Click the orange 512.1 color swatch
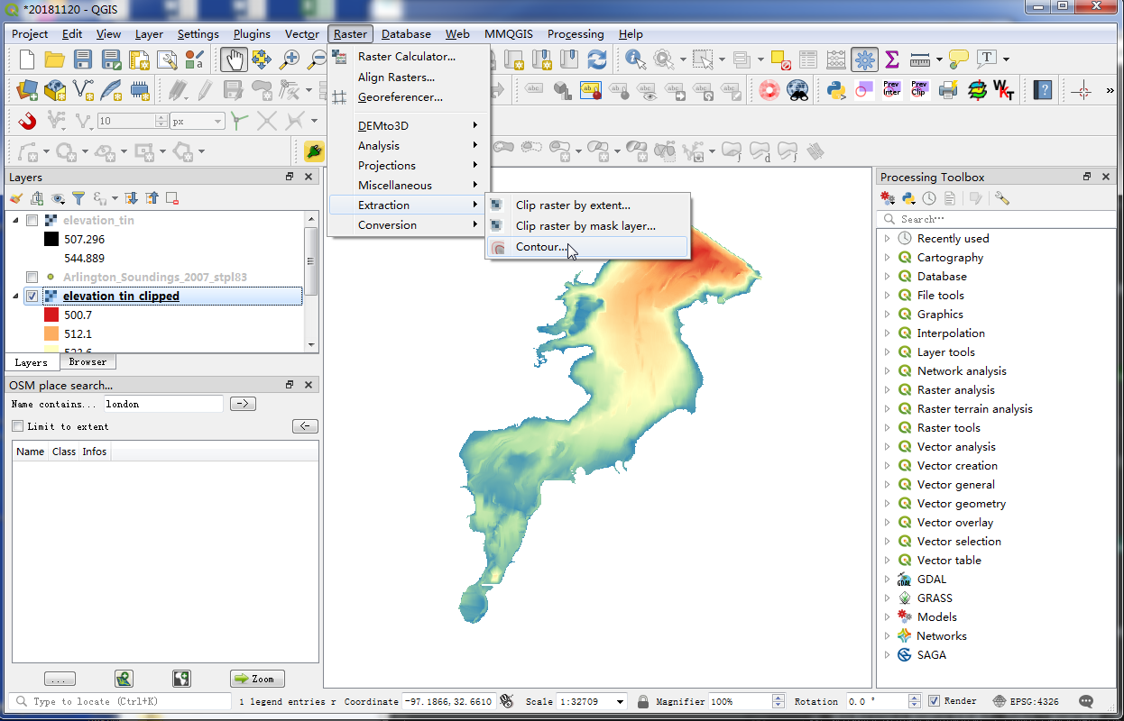Screen dimensions: 1124x721 51,333
